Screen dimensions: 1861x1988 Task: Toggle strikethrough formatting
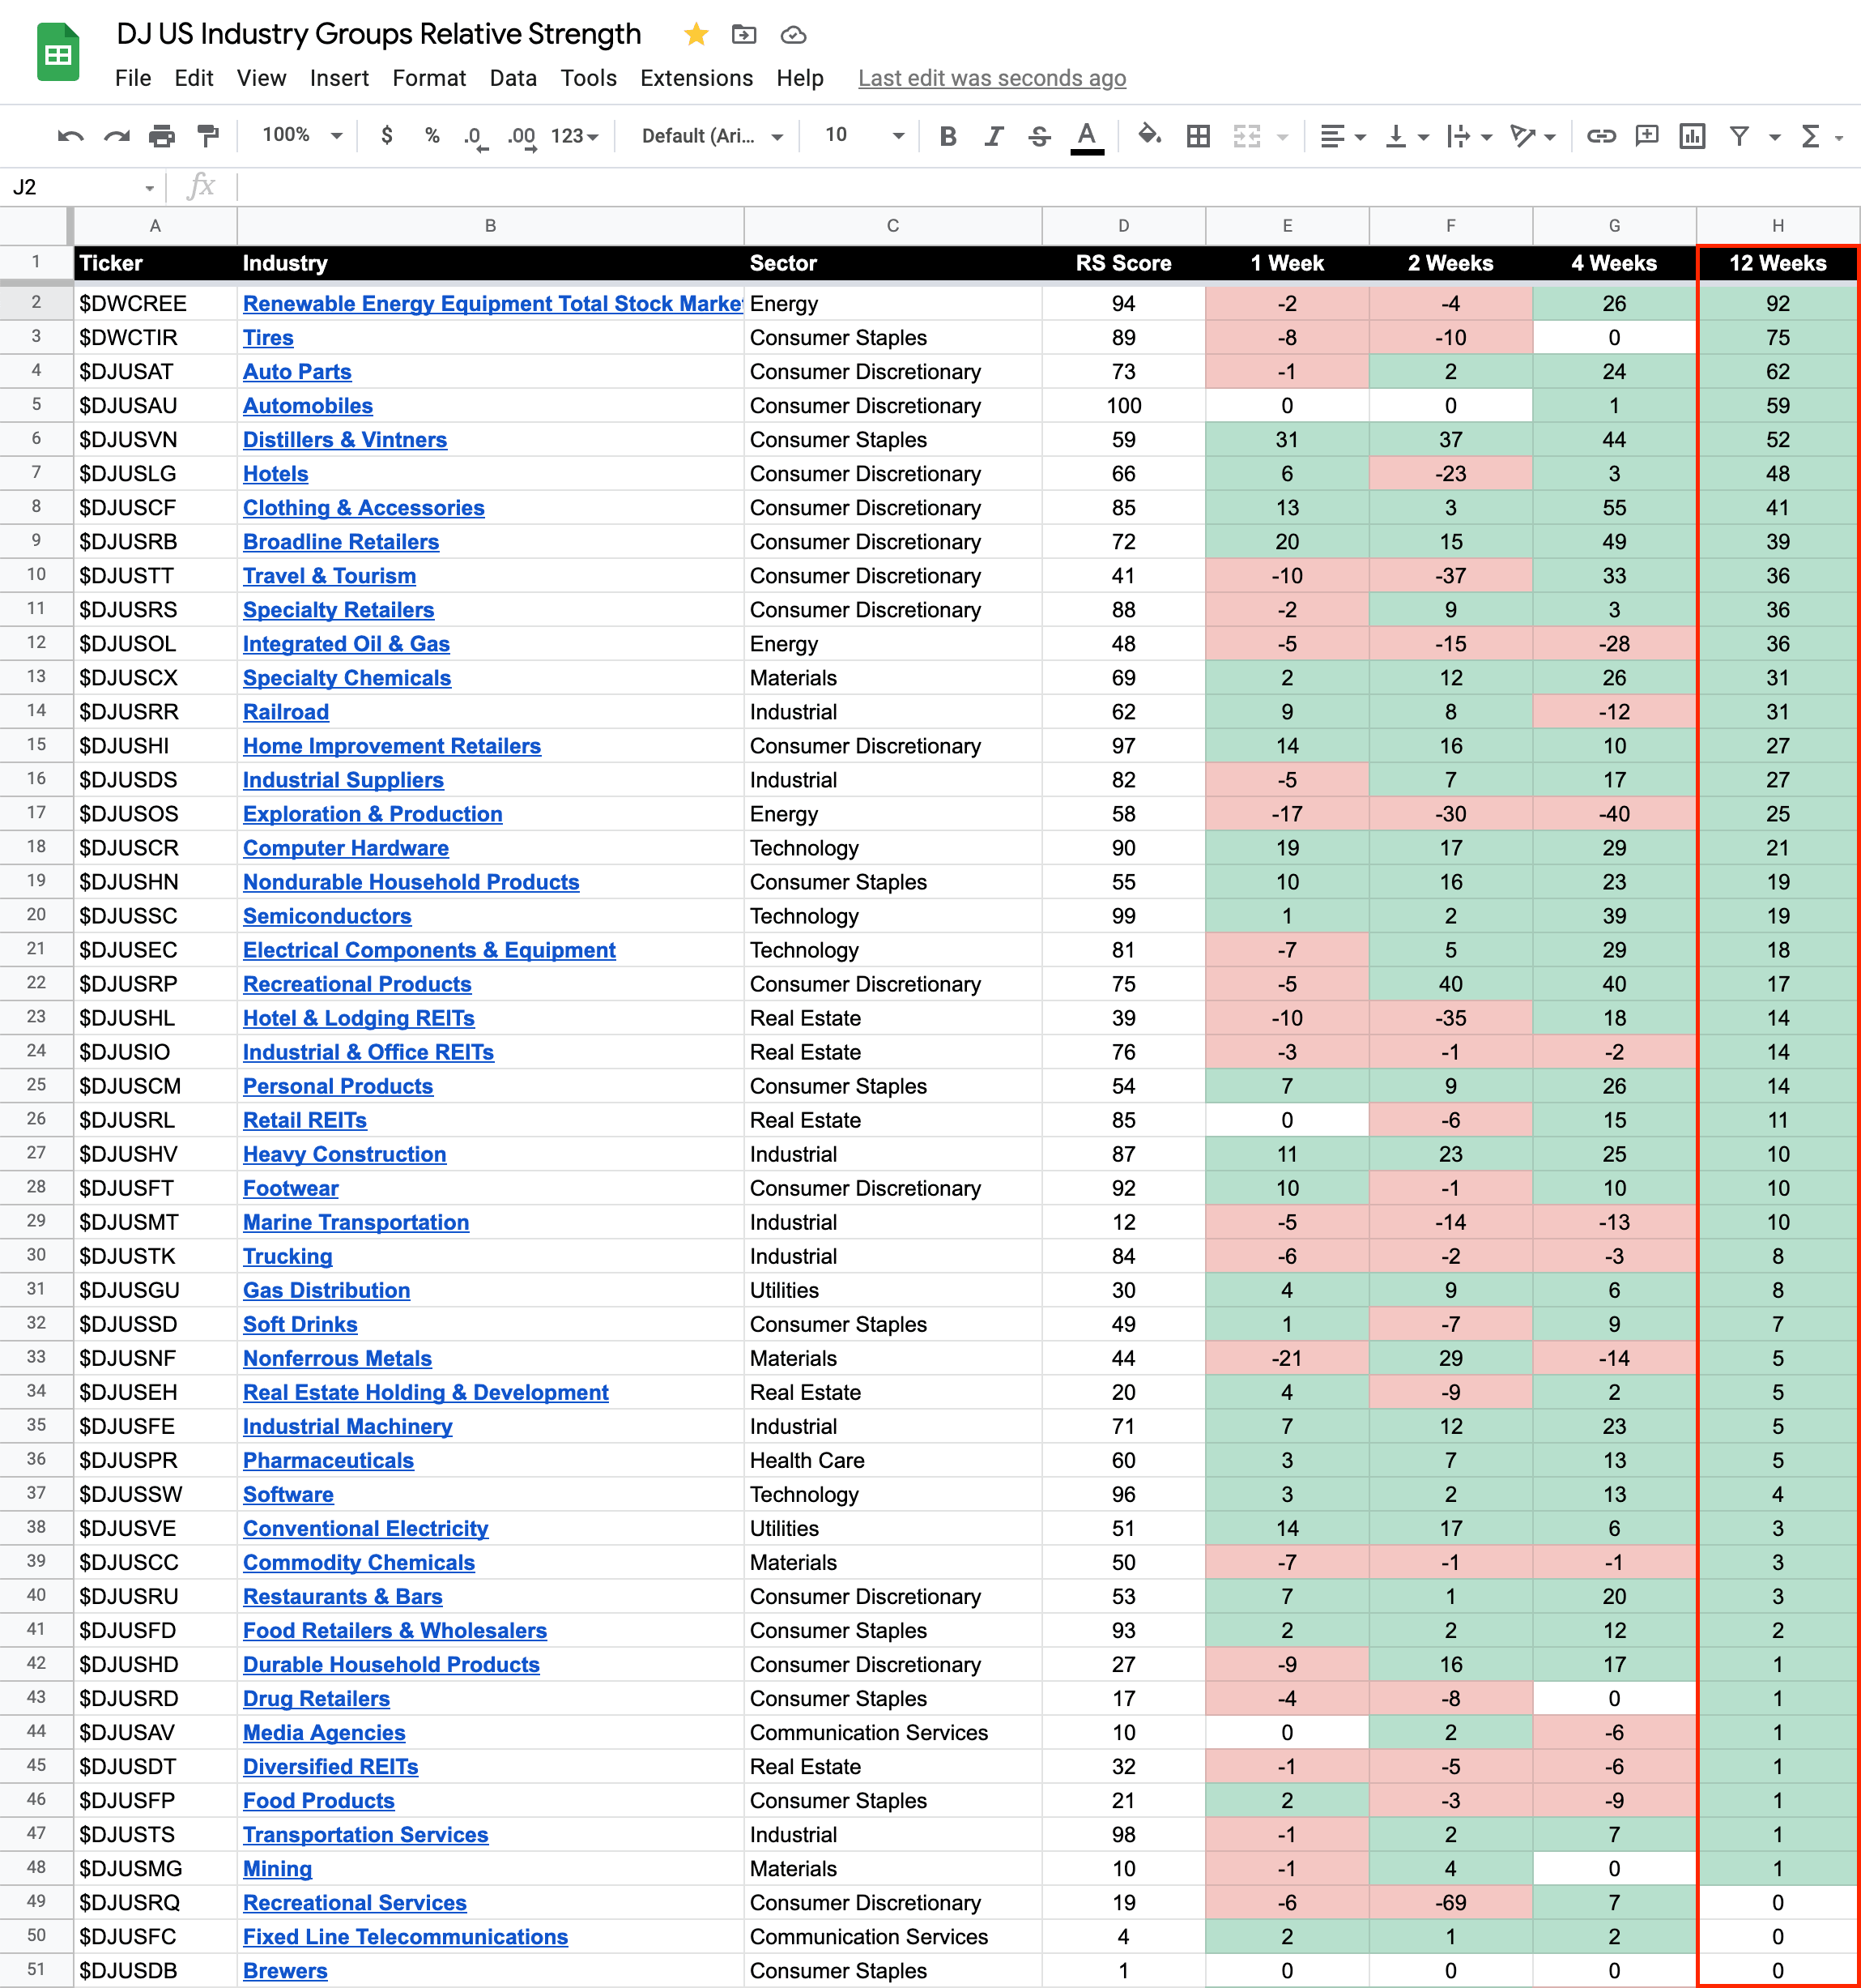tap(1040, 136)
